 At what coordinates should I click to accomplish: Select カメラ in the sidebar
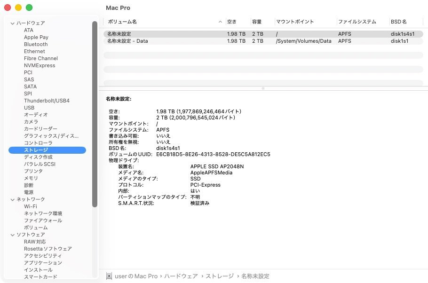[x=31, y=122]
